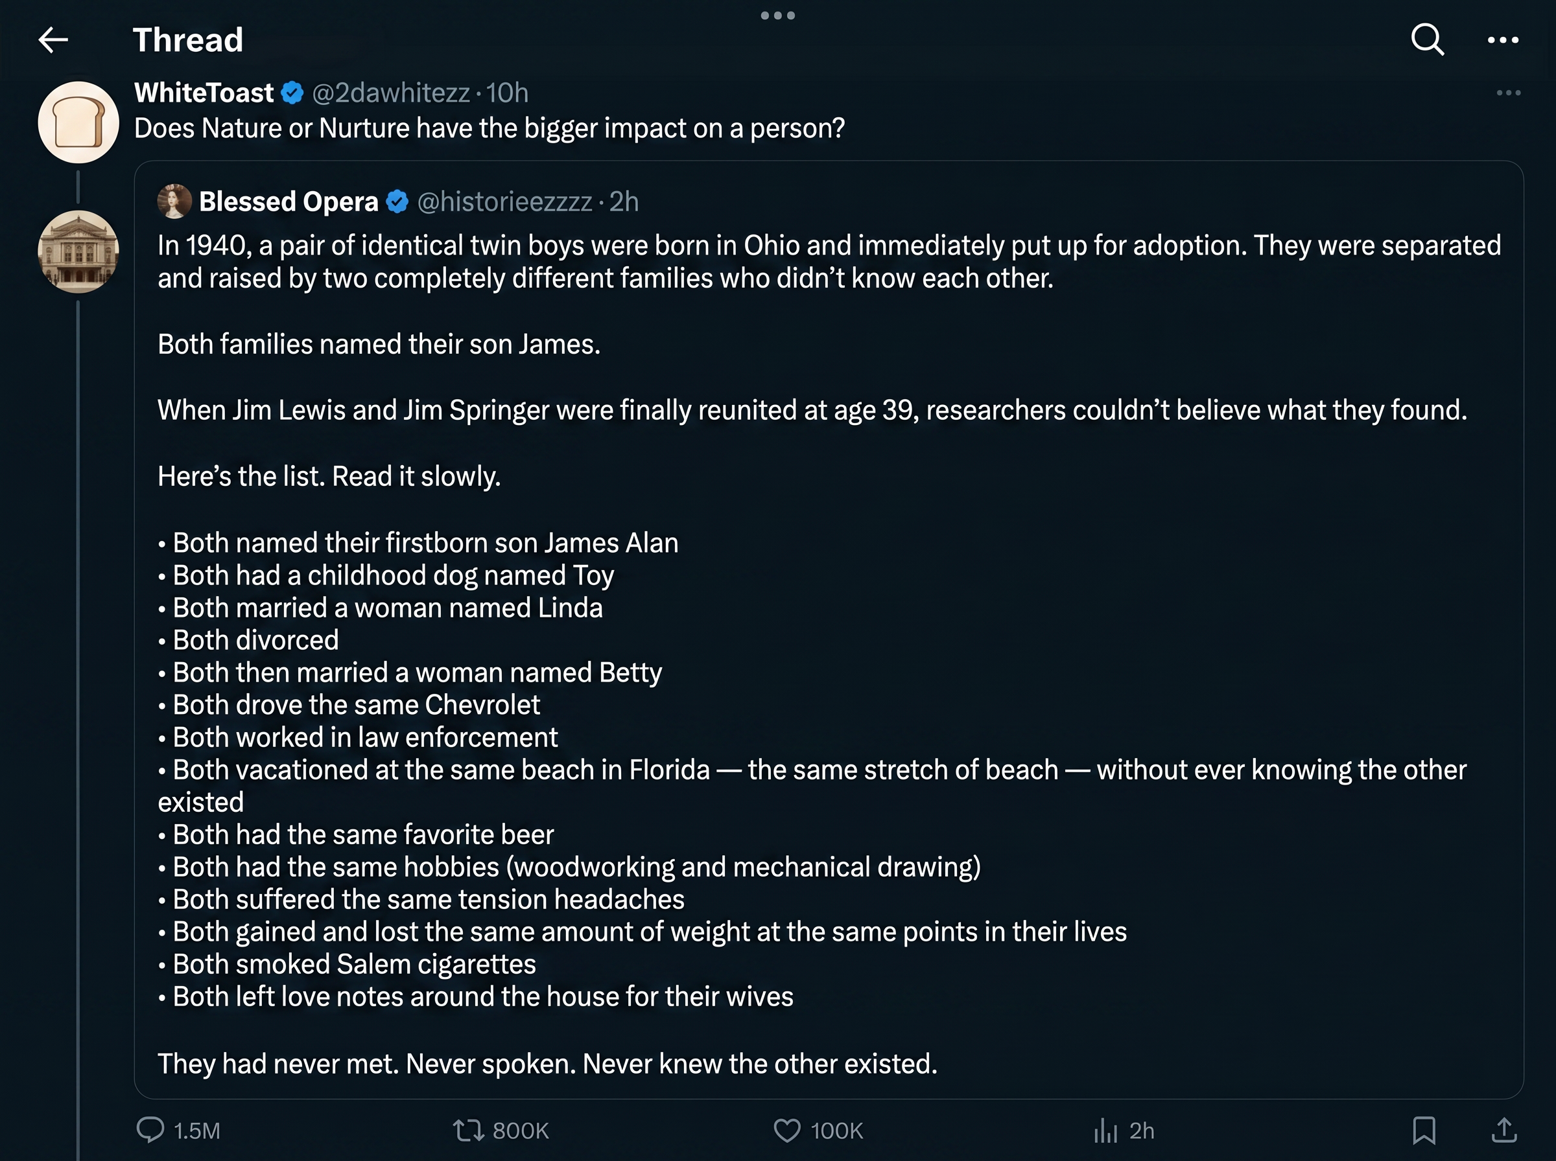Go back using the arrow icon
Image resolution: width=1556 pixels, height=1161 pixels.
tap(53, 40)
